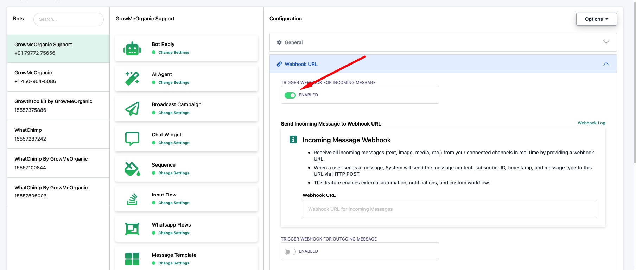Screen dimensions: 636x270
Task: Click the AI Agent magic wand icon
Action: (132, 79)
